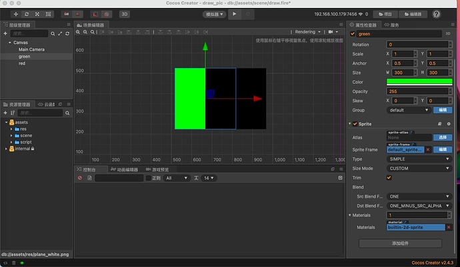460x267 pixels.
Task: Click the Group edit button
Action: (443, 110)
